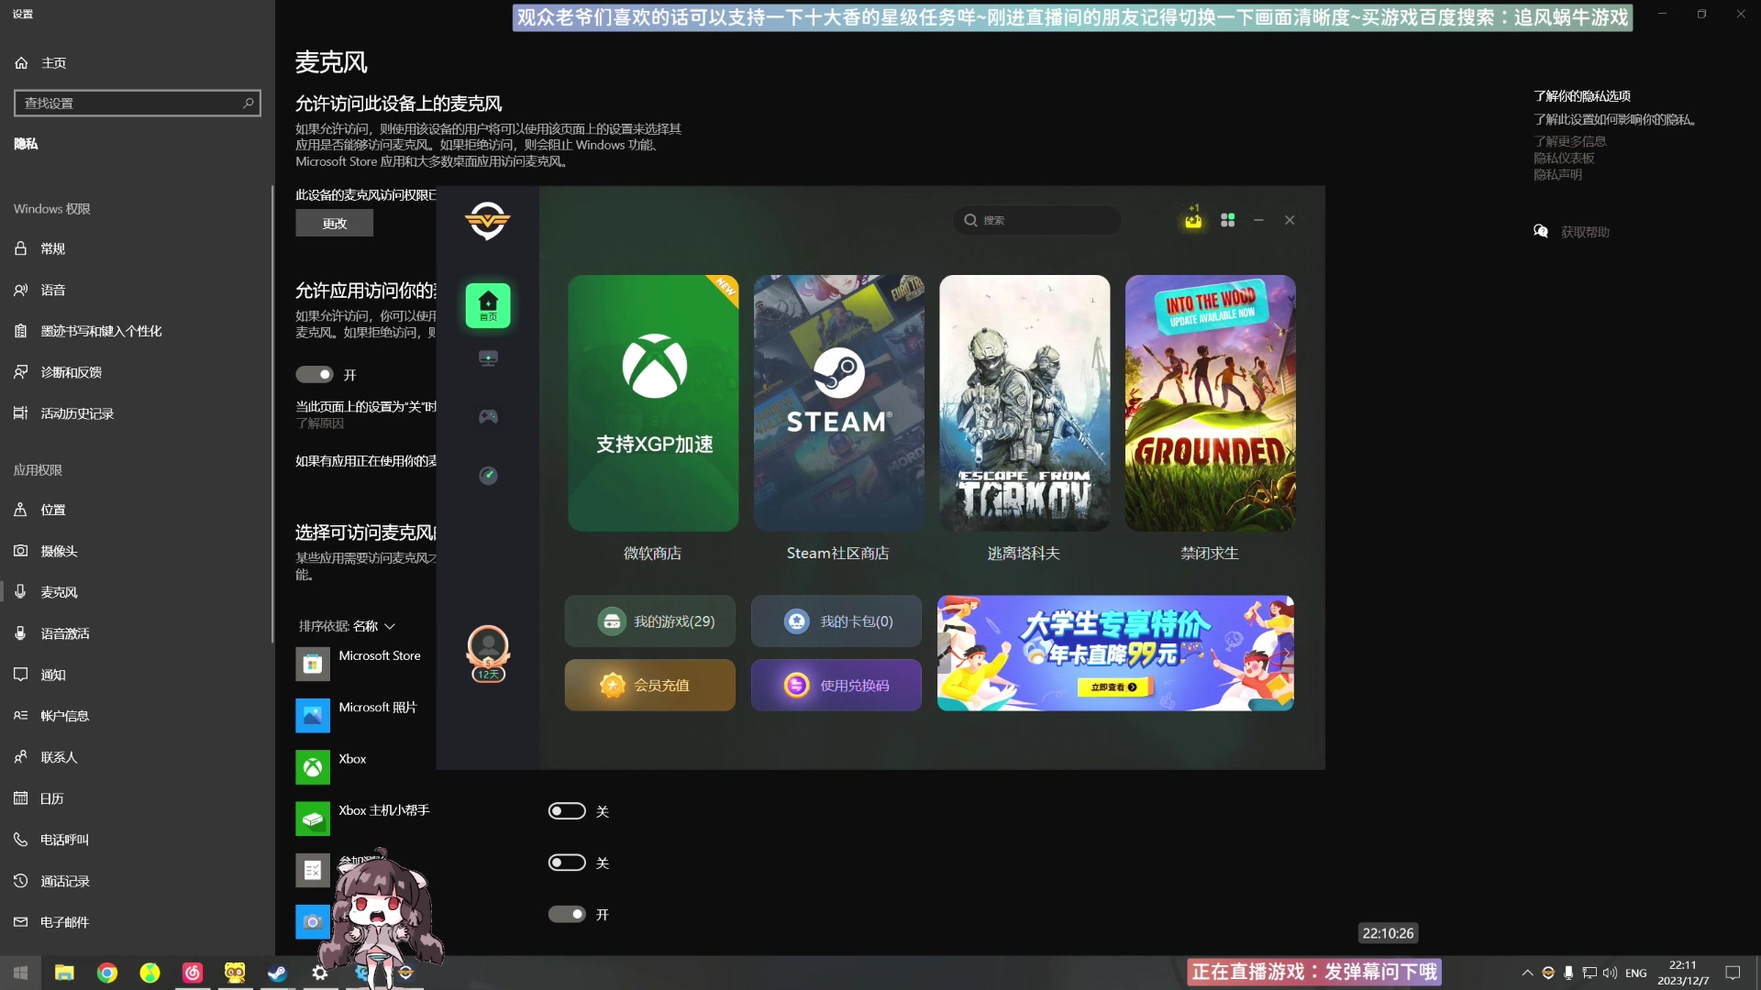This screenshot has height=990, width=1761.
Task: Turn off microphone access toggle set to 开
Action: pyautogui.click(x=313, y=374)
